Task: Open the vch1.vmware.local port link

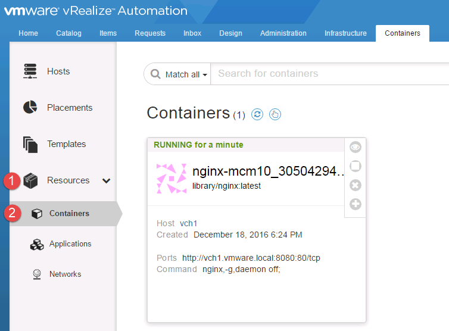Action: (251, 258)
